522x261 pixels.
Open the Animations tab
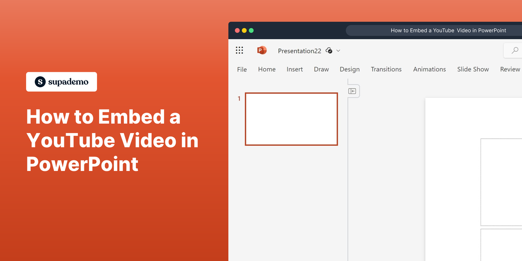(x=429, y=69)
